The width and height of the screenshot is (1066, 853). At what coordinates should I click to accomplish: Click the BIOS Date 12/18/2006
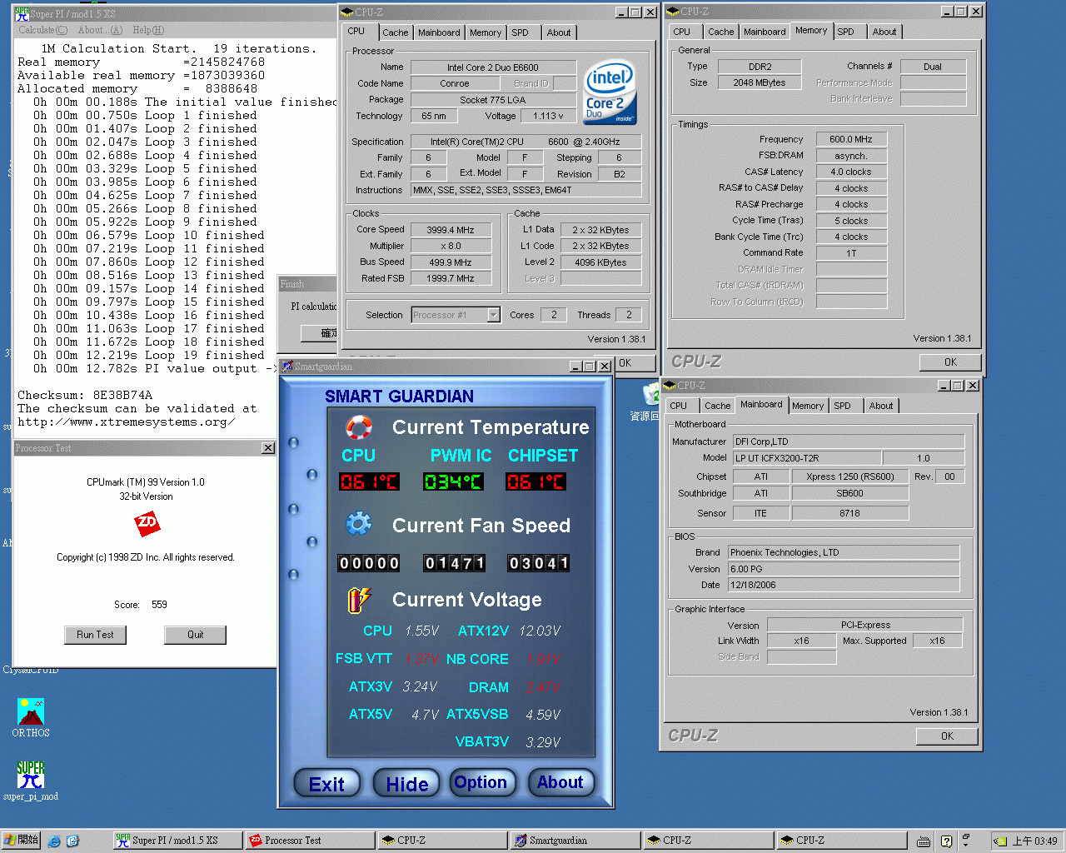tap(844, 585)
